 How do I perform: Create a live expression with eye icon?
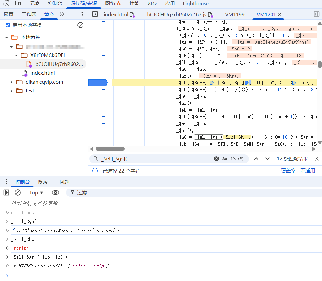(x=55, y=193)
